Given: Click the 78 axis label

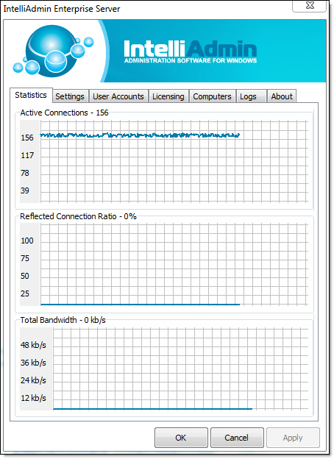Looking at the screenshot, I should (25, 173).
